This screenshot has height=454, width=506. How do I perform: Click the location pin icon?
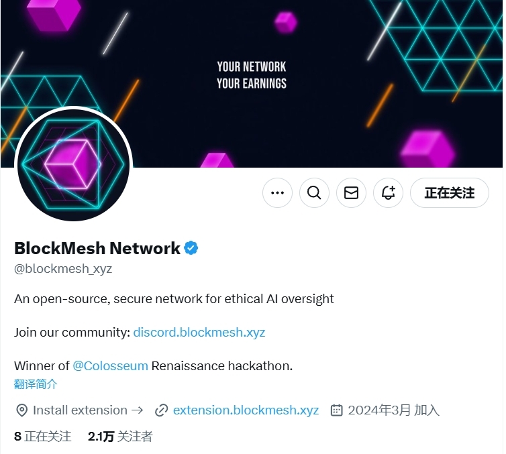21,410
